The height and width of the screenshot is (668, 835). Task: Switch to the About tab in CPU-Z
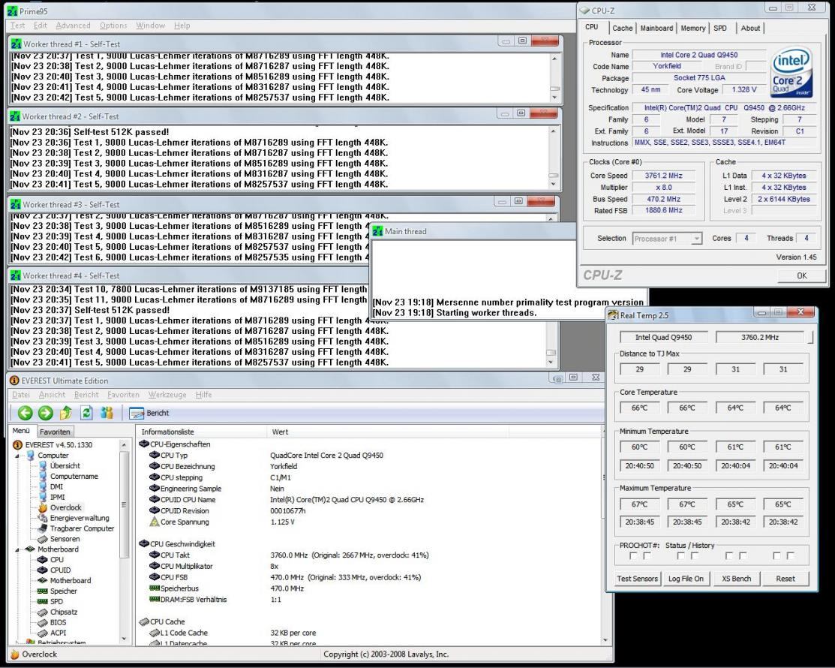tap(750, 29)
